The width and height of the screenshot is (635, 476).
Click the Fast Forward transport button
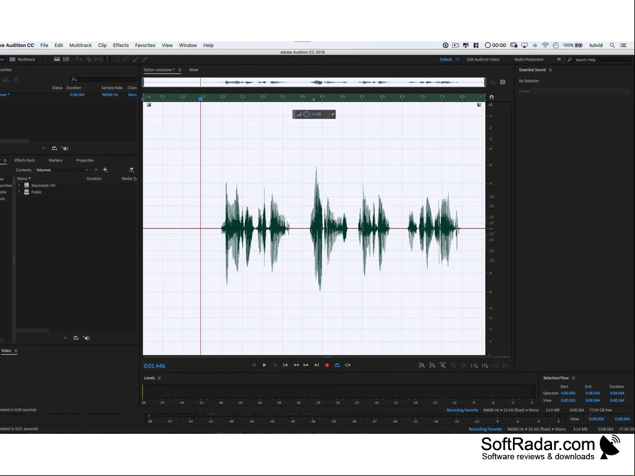pos(306,365)
